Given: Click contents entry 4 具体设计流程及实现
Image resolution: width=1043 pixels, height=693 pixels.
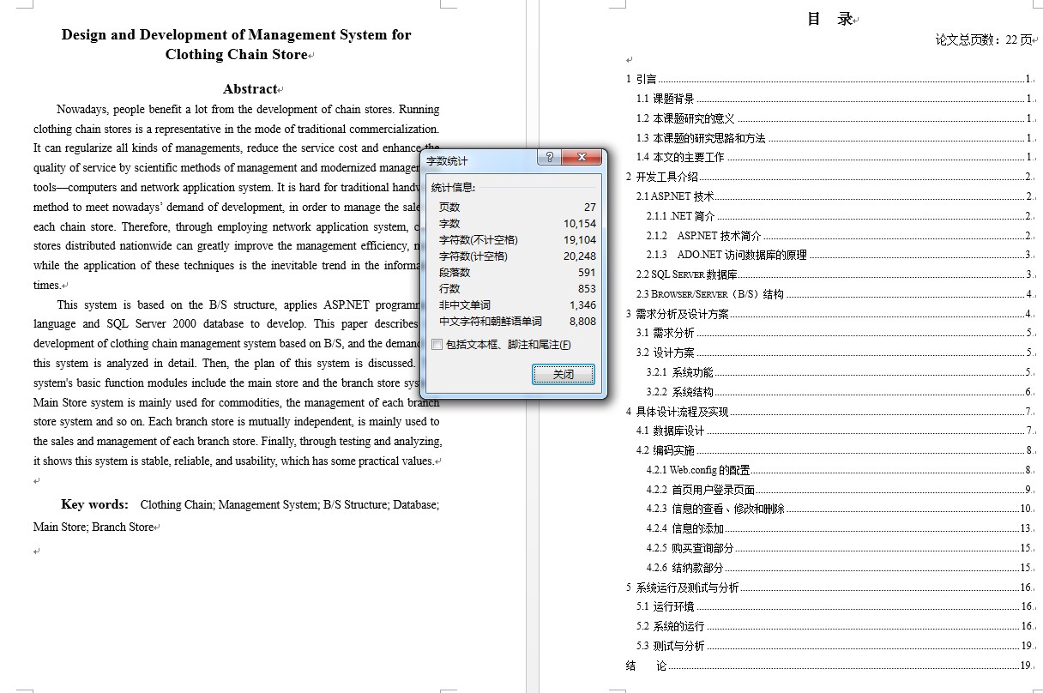Looking at the screenshot, I should tap(829, 412).
